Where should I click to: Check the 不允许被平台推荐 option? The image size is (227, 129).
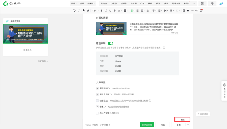97,113
